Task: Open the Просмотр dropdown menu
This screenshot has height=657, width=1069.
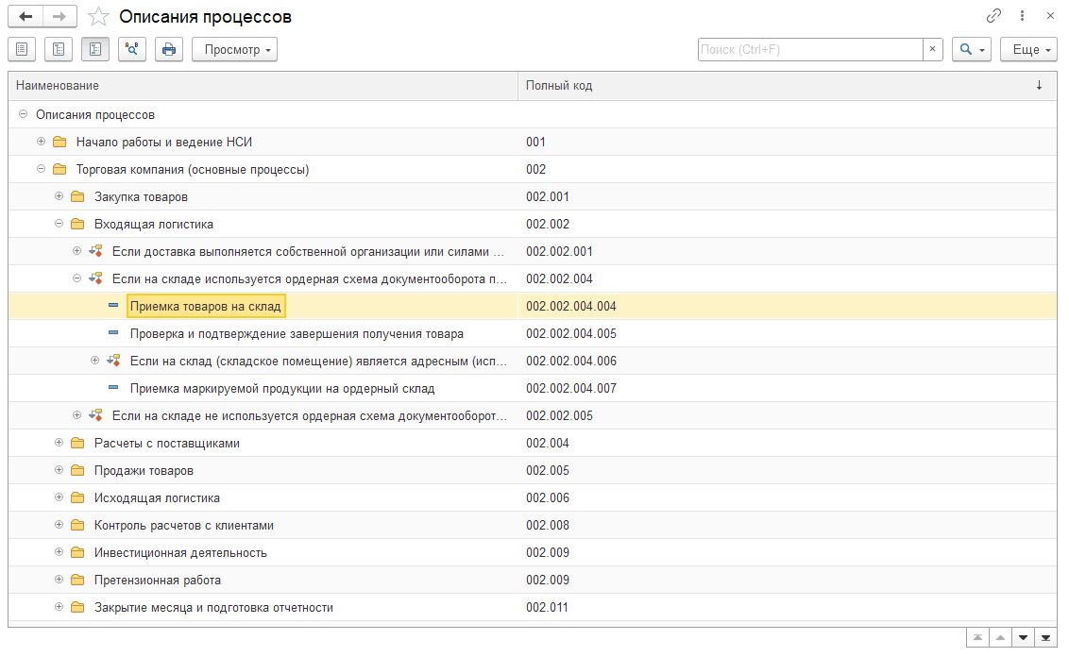Action: [234, 49]
